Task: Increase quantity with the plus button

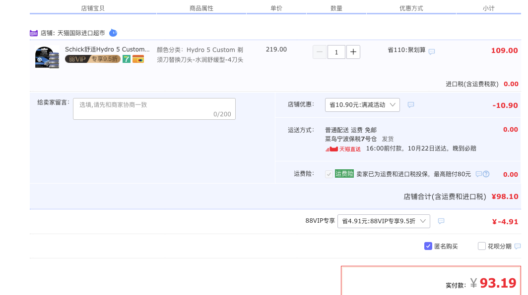Action: [x=353, y=52]
